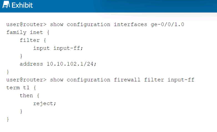
Task: Click the Exhibit header icon
Action: 6,4
